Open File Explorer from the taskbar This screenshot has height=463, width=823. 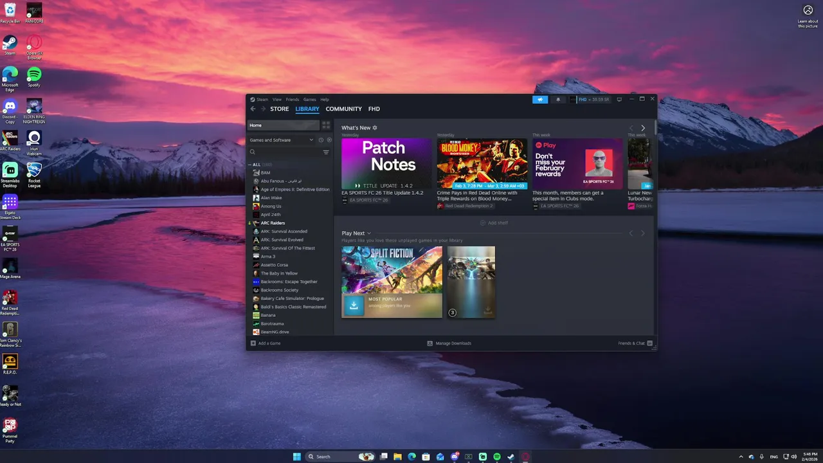point(398,457)
